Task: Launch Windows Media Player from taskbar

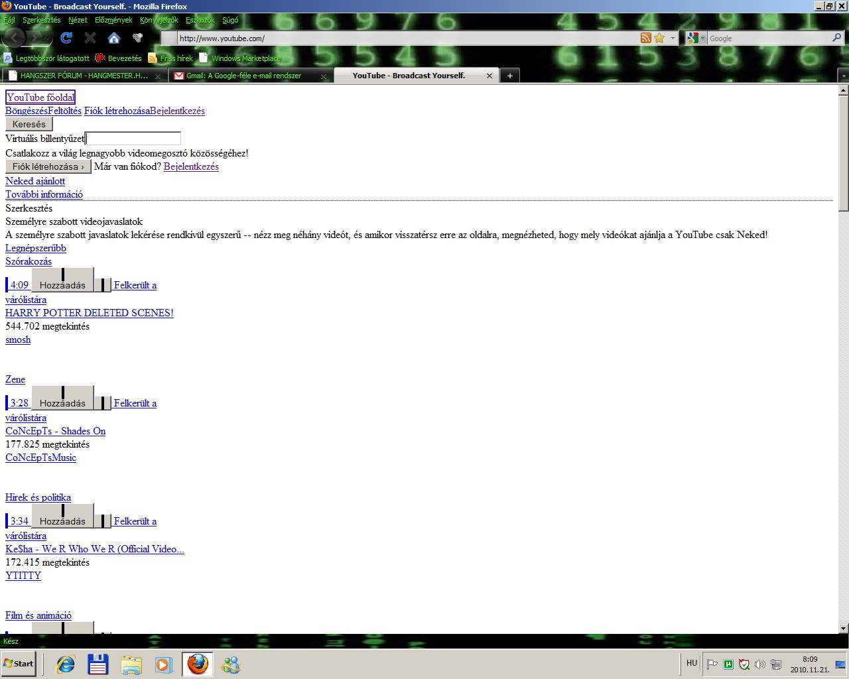Action: [164, 664]
